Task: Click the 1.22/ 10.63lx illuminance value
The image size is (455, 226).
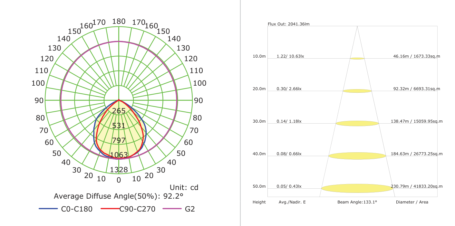Action: pyautogui.click(x=290, y=56)
